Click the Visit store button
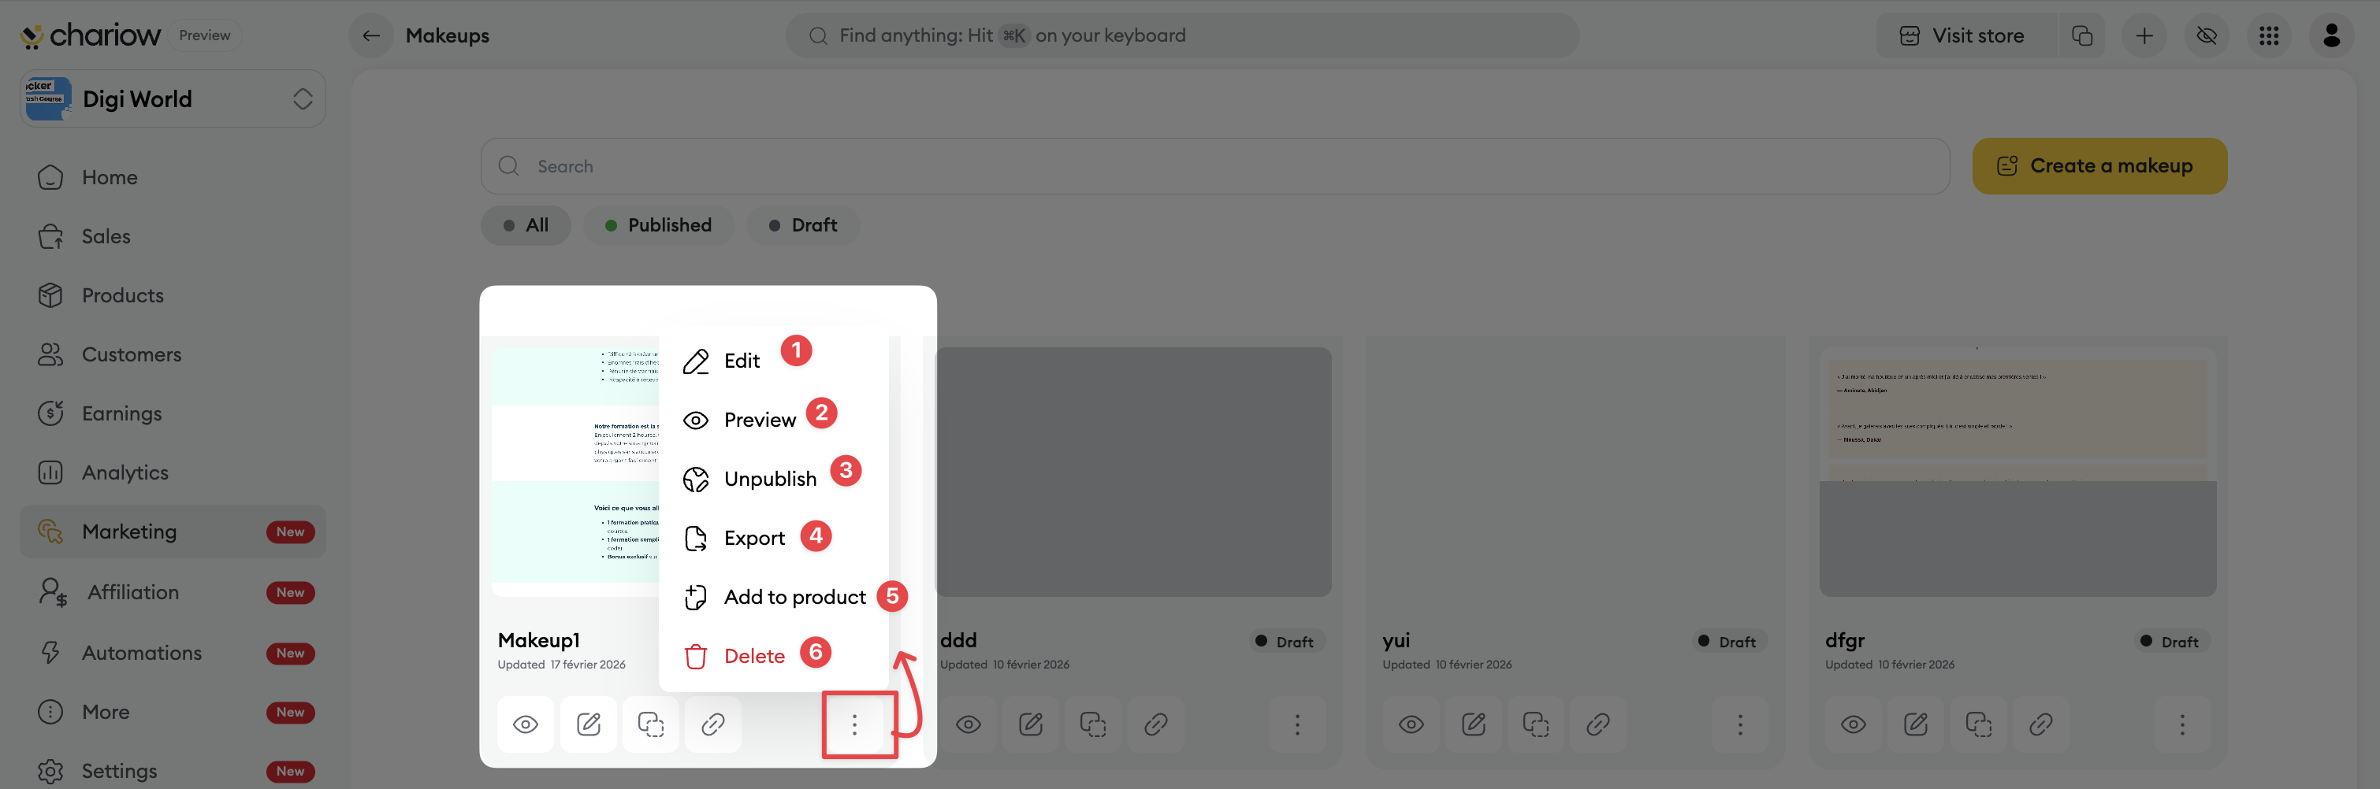2380x789 pixels. [1962, 36]
